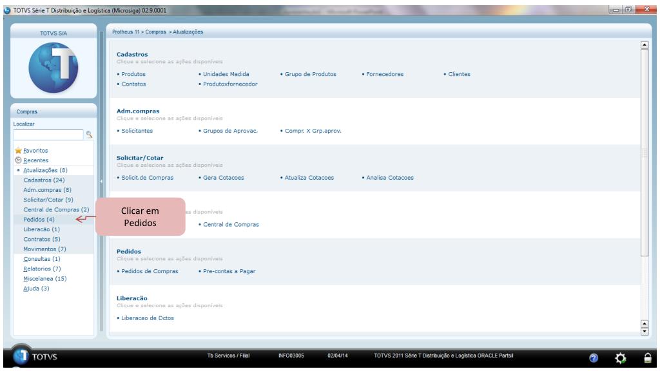The image size is (660, 371).
Task: Open Solicit.de Compras link
Action: 148,178
